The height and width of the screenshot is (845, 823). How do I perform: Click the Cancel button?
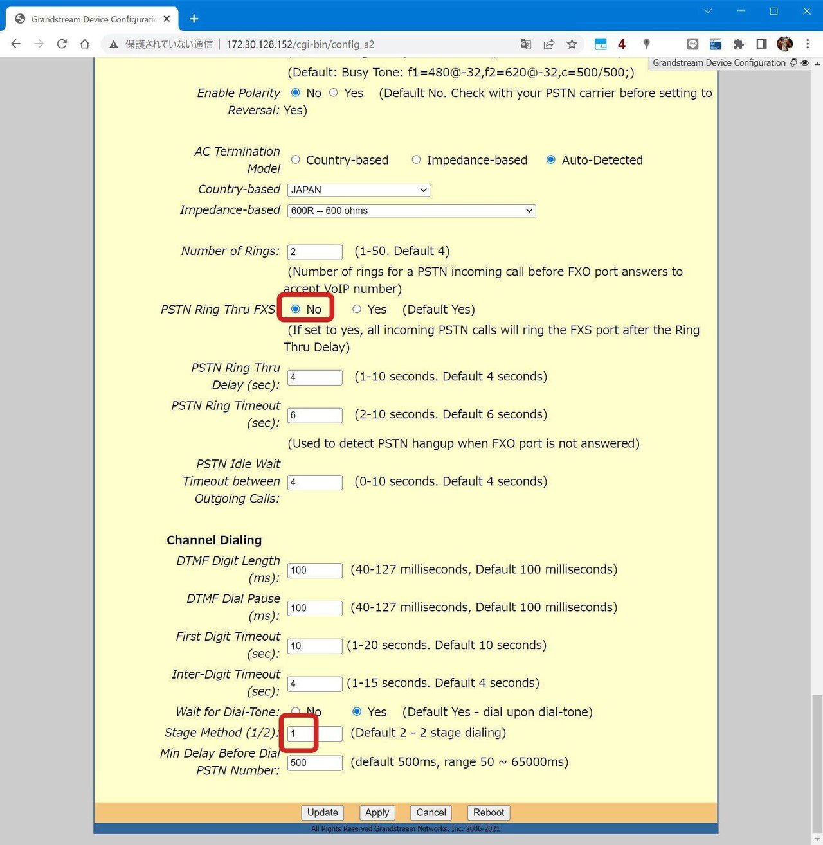point(431,812)
